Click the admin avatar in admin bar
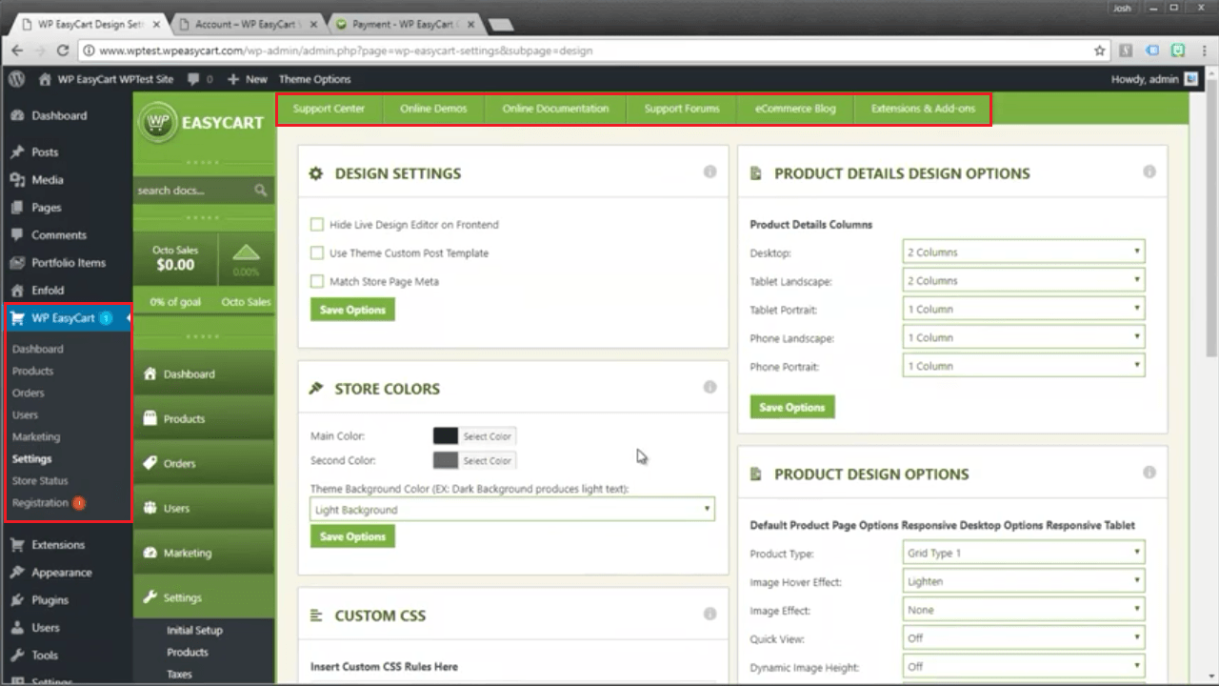Screen dimensions: 1219x686 [x=1191, y=79]
